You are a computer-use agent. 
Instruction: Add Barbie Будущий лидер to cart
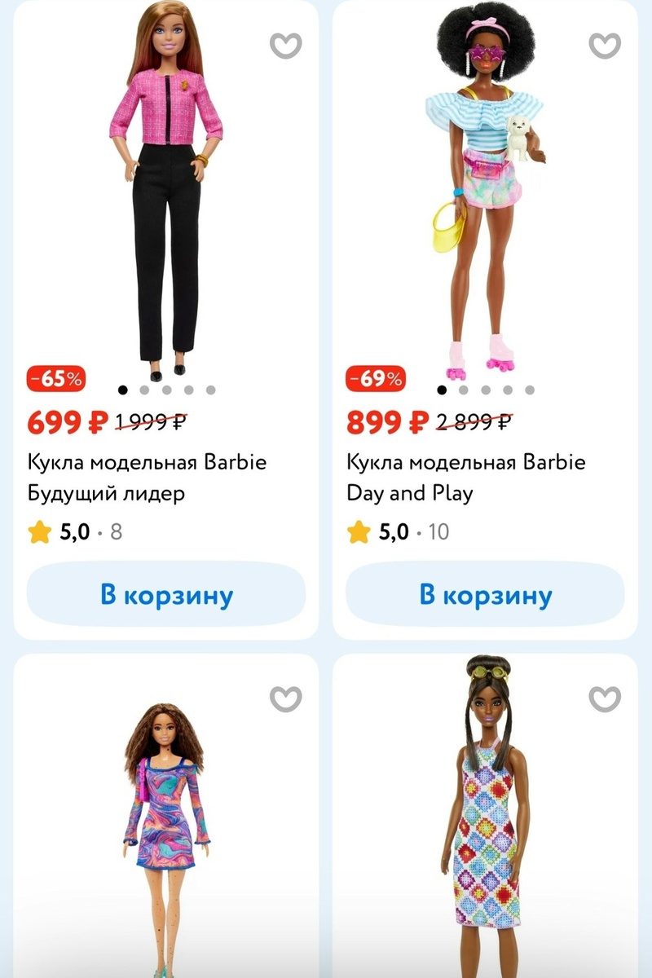point(166,594)
